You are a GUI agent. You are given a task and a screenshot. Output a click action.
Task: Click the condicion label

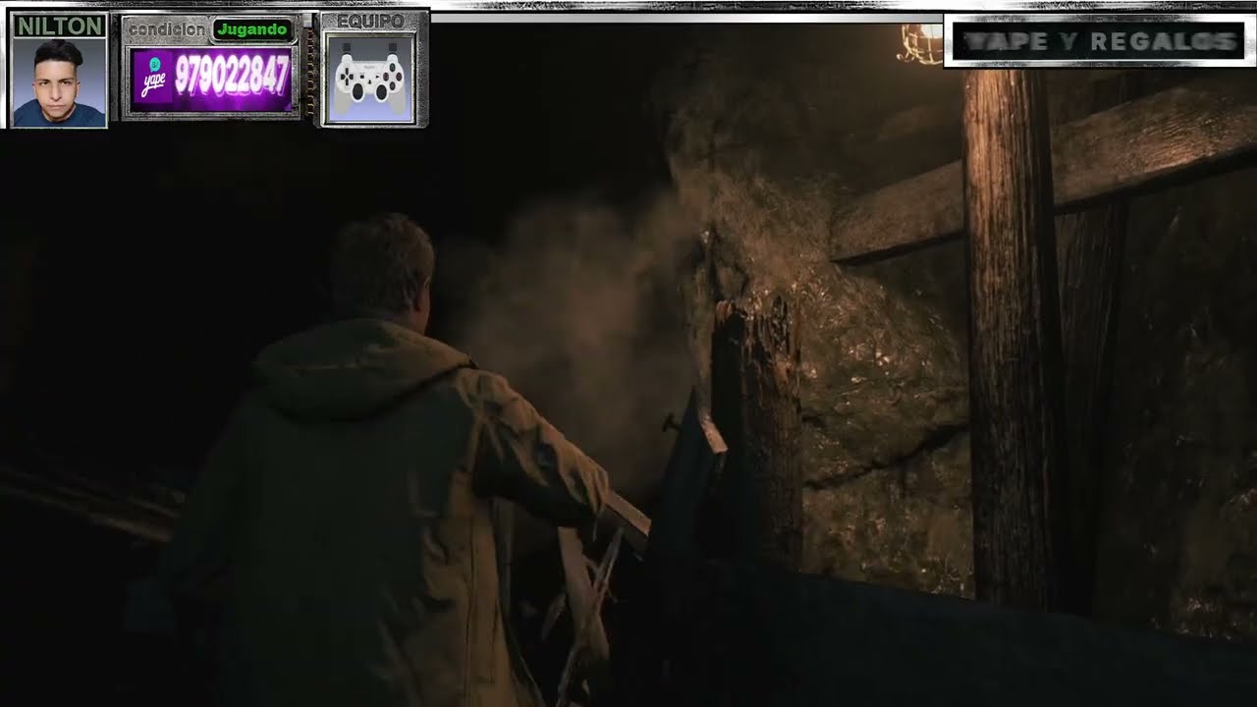(167, 29)
